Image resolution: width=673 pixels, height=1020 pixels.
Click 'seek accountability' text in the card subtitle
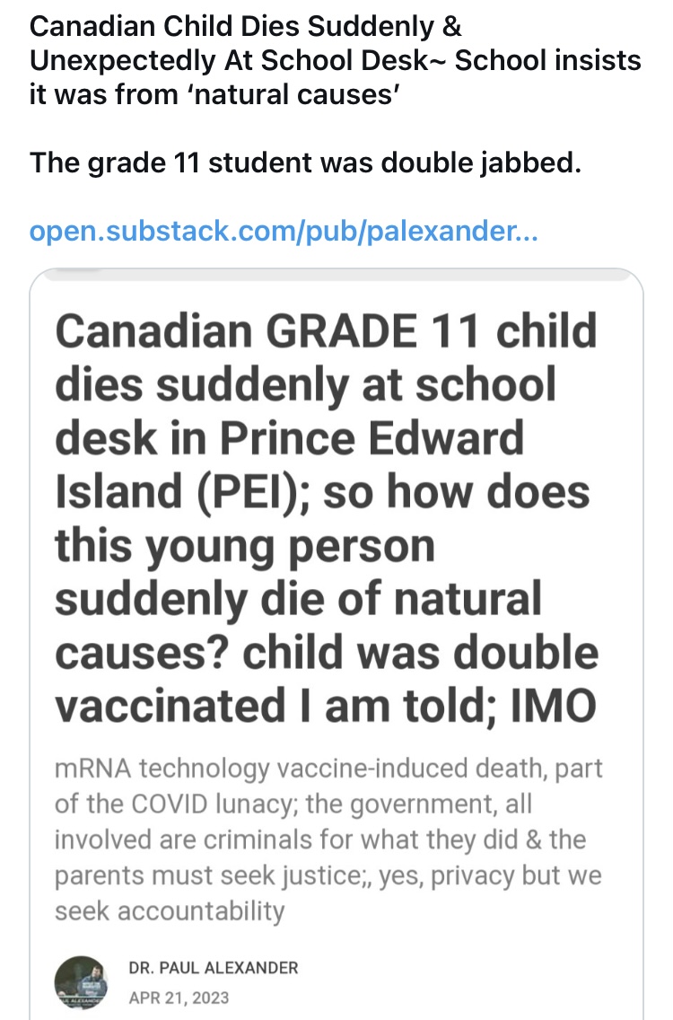pos(170,911)
